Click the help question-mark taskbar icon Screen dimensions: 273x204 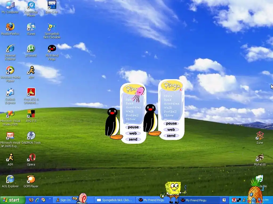pyautogui.click(x=224, y=200)
